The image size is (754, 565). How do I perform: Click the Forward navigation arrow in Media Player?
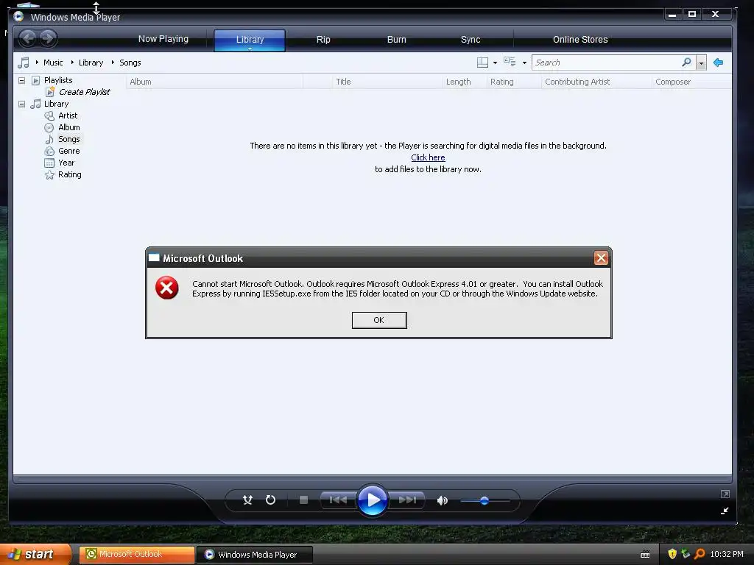pyautogui.click(x=48, y=38)
